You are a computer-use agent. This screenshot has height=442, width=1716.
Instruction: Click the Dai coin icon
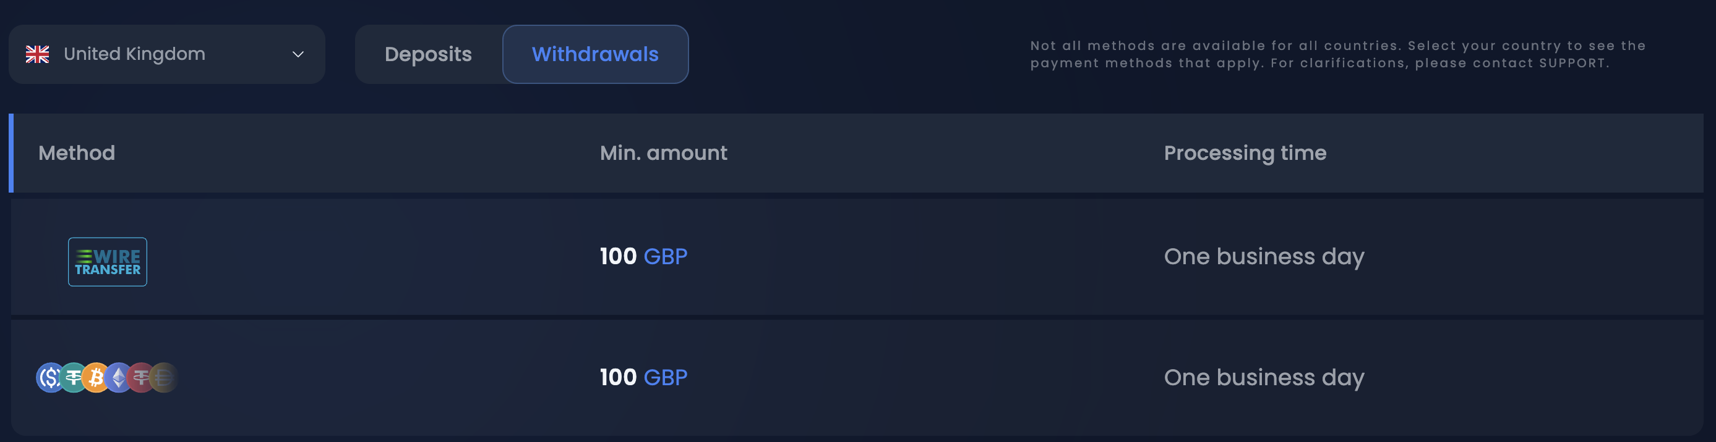click(x=163, y=378)
